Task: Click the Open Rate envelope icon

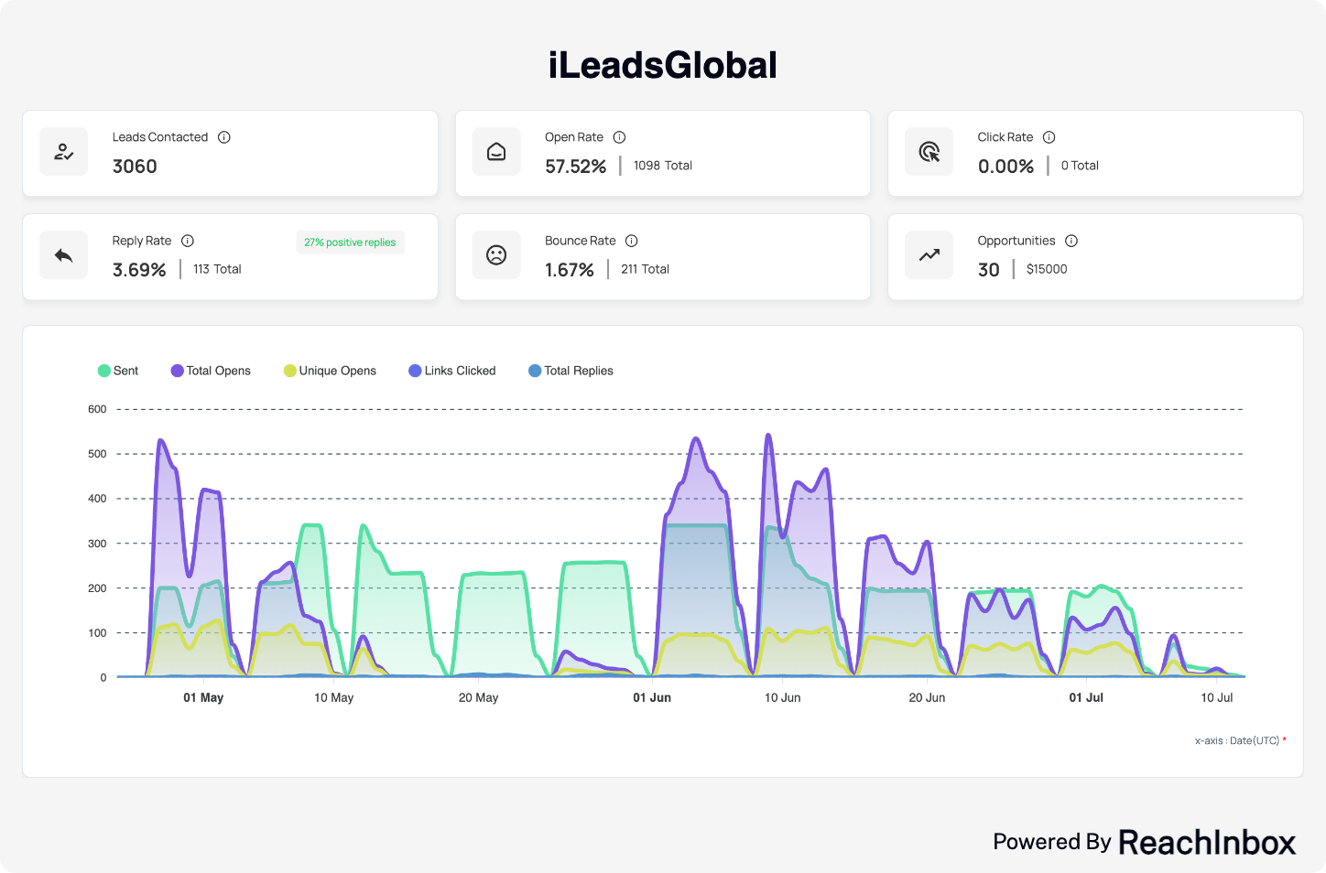Action: pos(496,152)
